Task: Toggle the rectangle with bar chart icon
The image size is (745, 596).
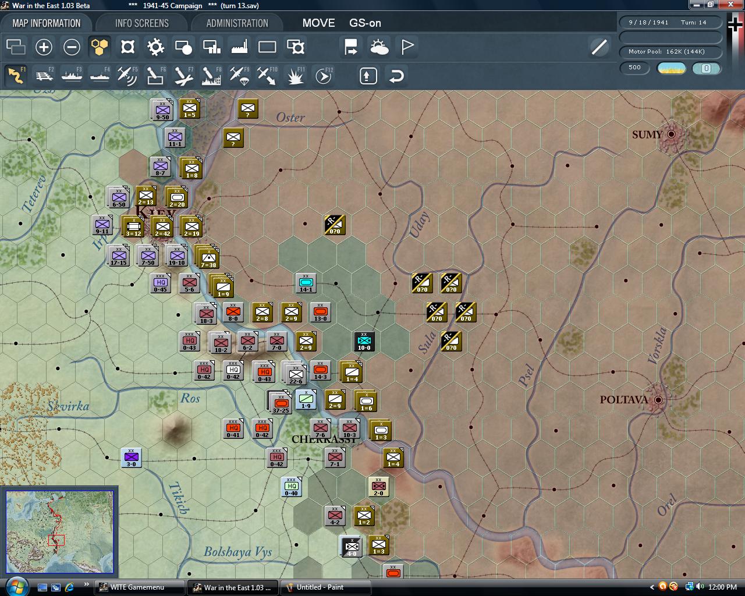Action: tap(211, 47)
